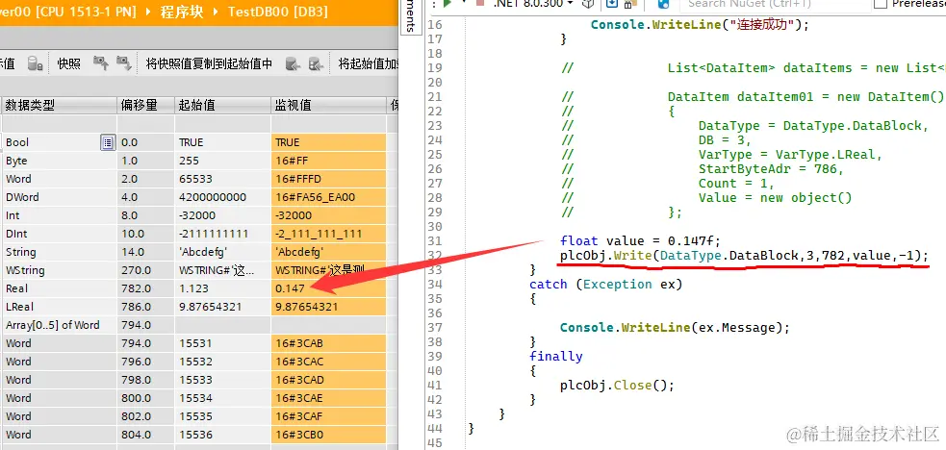The image size is (946, 450).
Task: Select monitor value 0.147 in Real row
Action: [x=328, y=288]
